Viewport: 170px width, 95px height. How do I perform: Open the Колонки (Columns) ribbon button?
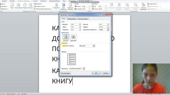tap(30, 6)
